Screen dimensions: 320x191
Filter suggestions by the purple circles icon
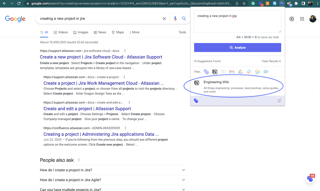coord(206,72)
